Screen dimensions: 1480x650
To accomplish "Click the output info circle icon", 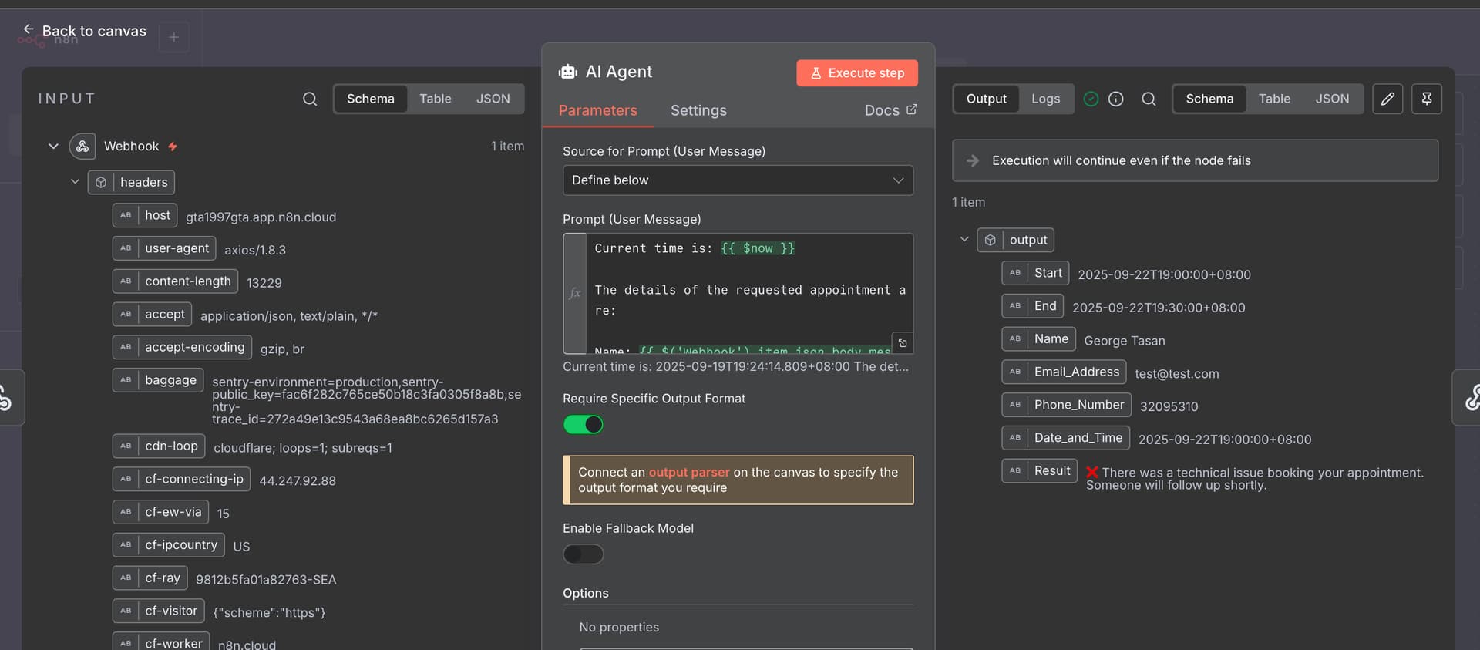I will pos(1115,99).
